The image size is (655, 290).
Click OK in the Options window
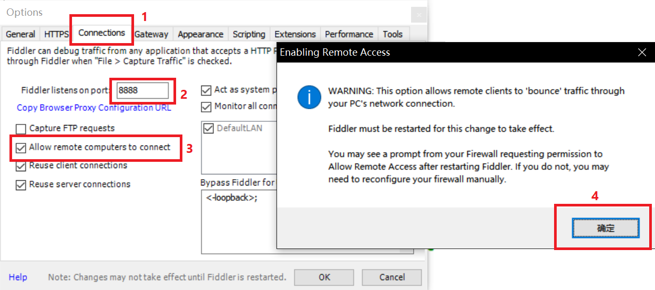(x=324, y=277)
